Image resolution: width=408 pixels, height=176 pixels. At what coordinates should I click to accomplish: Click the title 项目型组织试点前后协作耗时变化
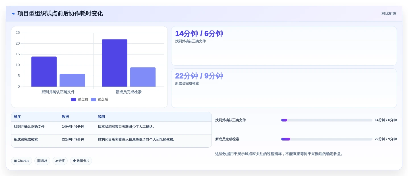[x=60, y=14]
